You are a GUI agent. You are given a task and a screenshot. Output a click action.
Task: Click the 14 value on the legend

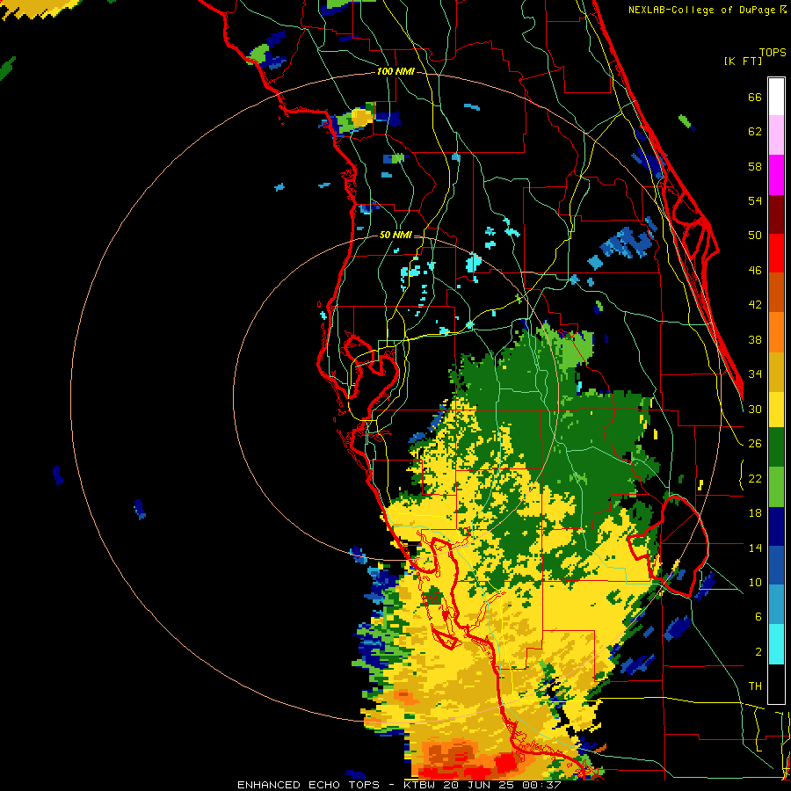click(755, 548)
